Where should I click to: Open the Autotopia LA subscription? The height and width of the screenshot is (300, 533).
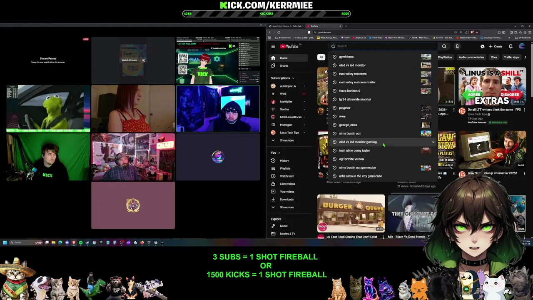pos(287,86)
